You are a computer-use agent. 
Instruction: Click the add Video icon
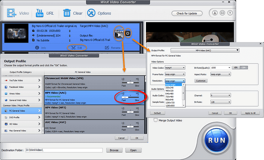click(x=12, y=13)
